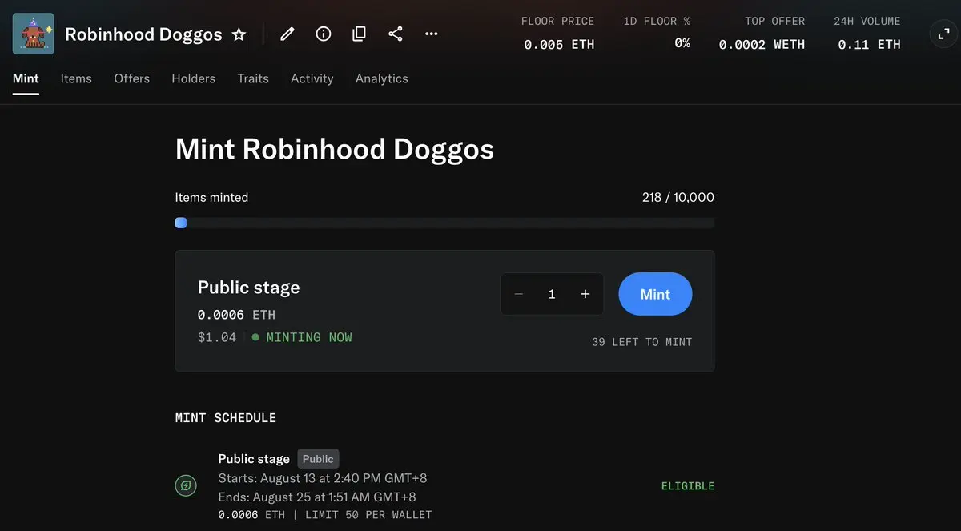
Task: Favorite the collection with the star icon
Action: 239,34
